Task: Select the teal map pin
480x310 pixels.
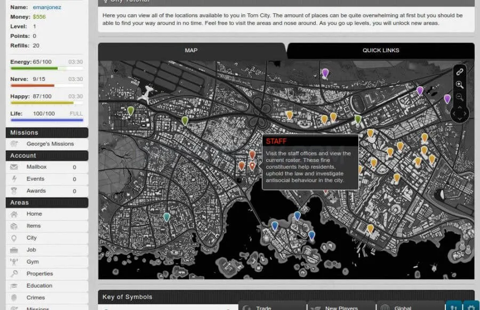Action: click(x=166, y=217)
